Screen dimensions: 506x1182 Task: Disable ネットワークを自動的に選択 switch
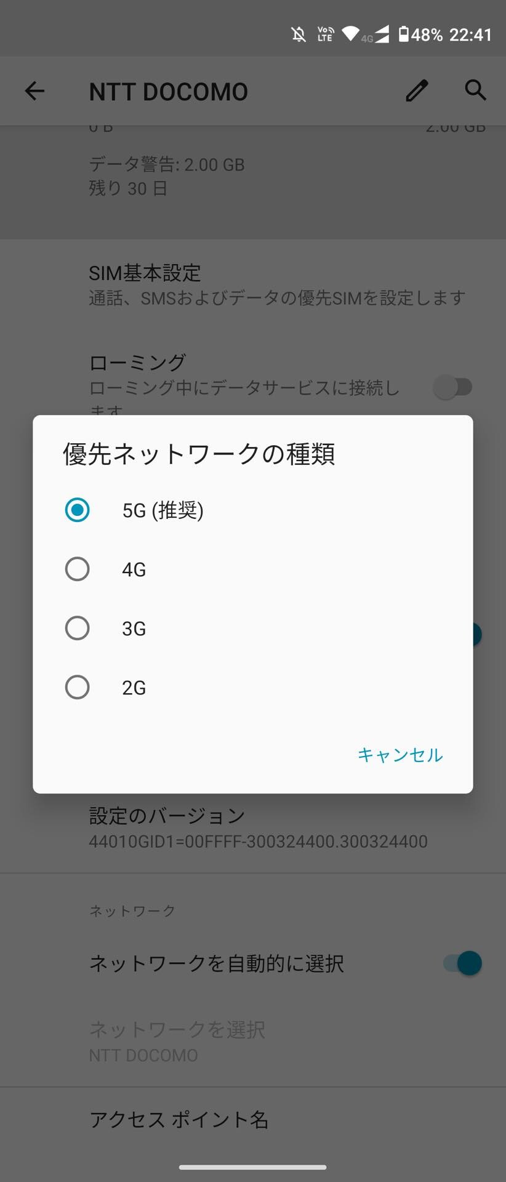tap(462, 963)
